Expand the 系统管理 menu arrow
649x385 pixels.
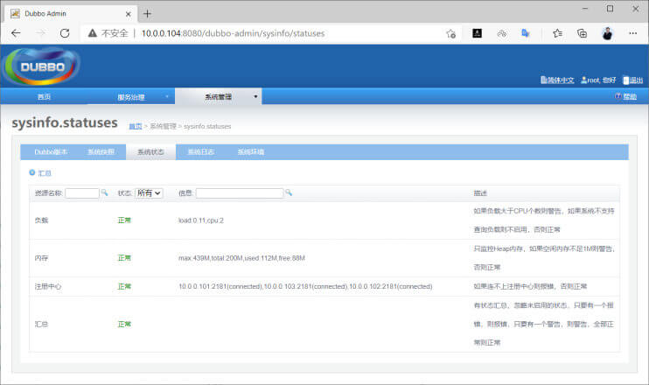click(255, 96)
